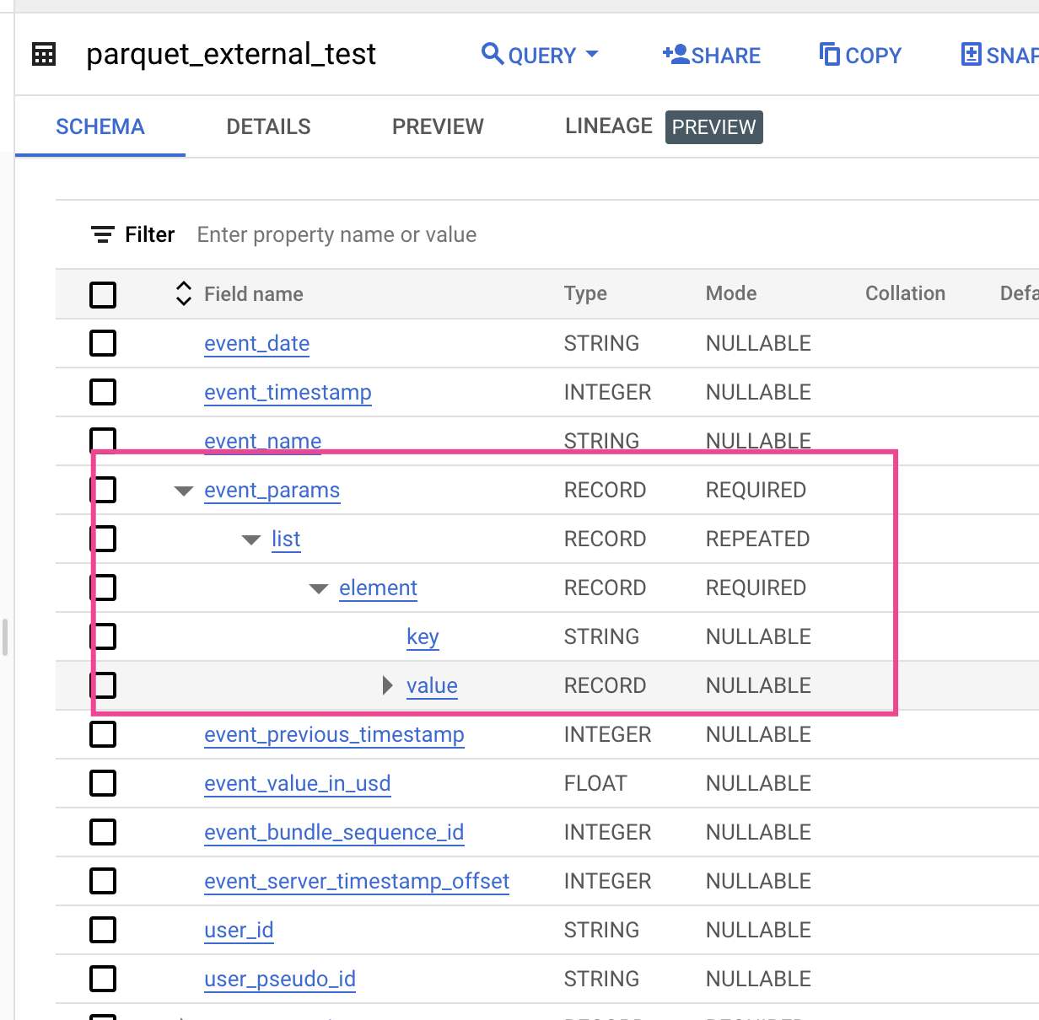
Task: Open the QUERY dropdown arrow
Action: pyautogui.click(x=592, y=54)
